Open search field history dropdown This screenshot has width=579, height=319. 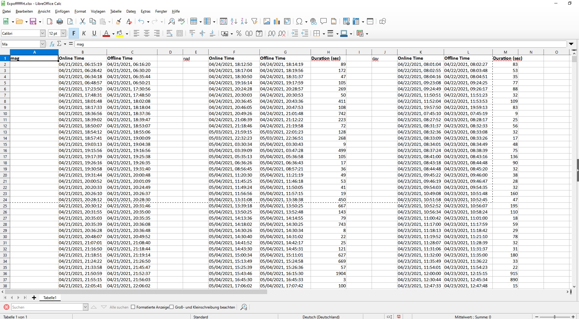[x=85, y=307]
